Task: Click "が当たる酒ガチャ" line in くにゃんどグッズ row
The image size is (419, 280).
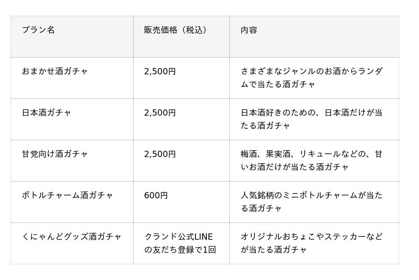Action: (274, 250)
